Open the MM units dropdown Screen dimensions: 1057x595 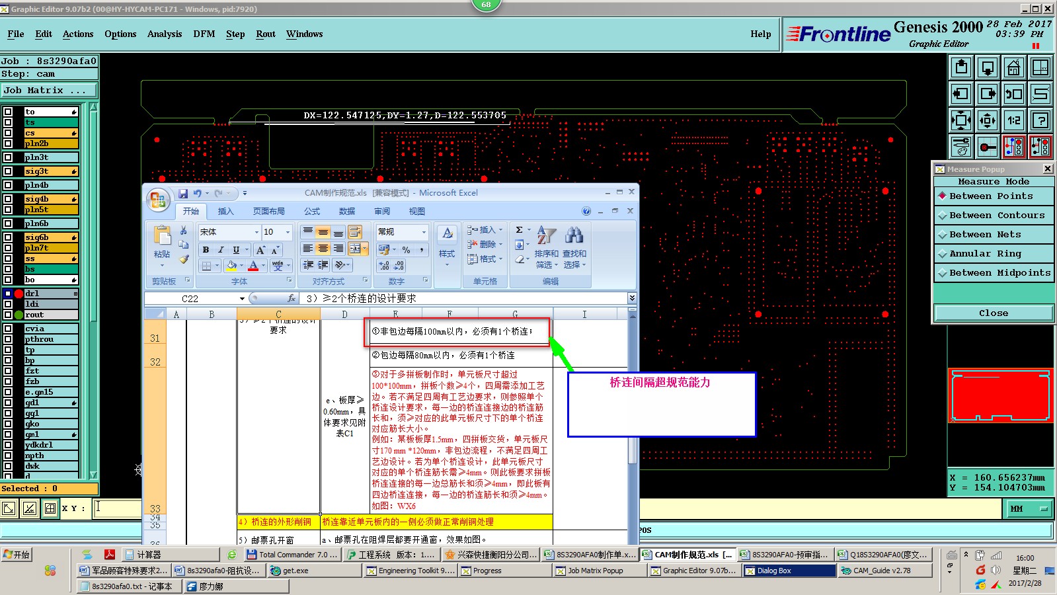tap(1028, 509)
